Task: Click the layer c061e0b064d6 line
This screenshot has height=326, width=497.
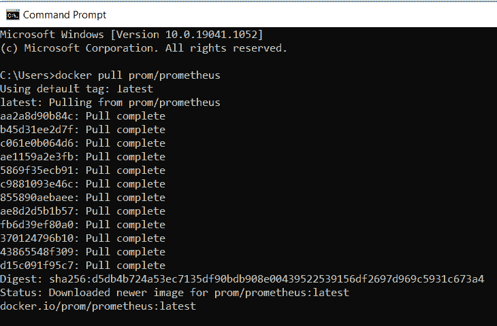Action: (83, 143)
